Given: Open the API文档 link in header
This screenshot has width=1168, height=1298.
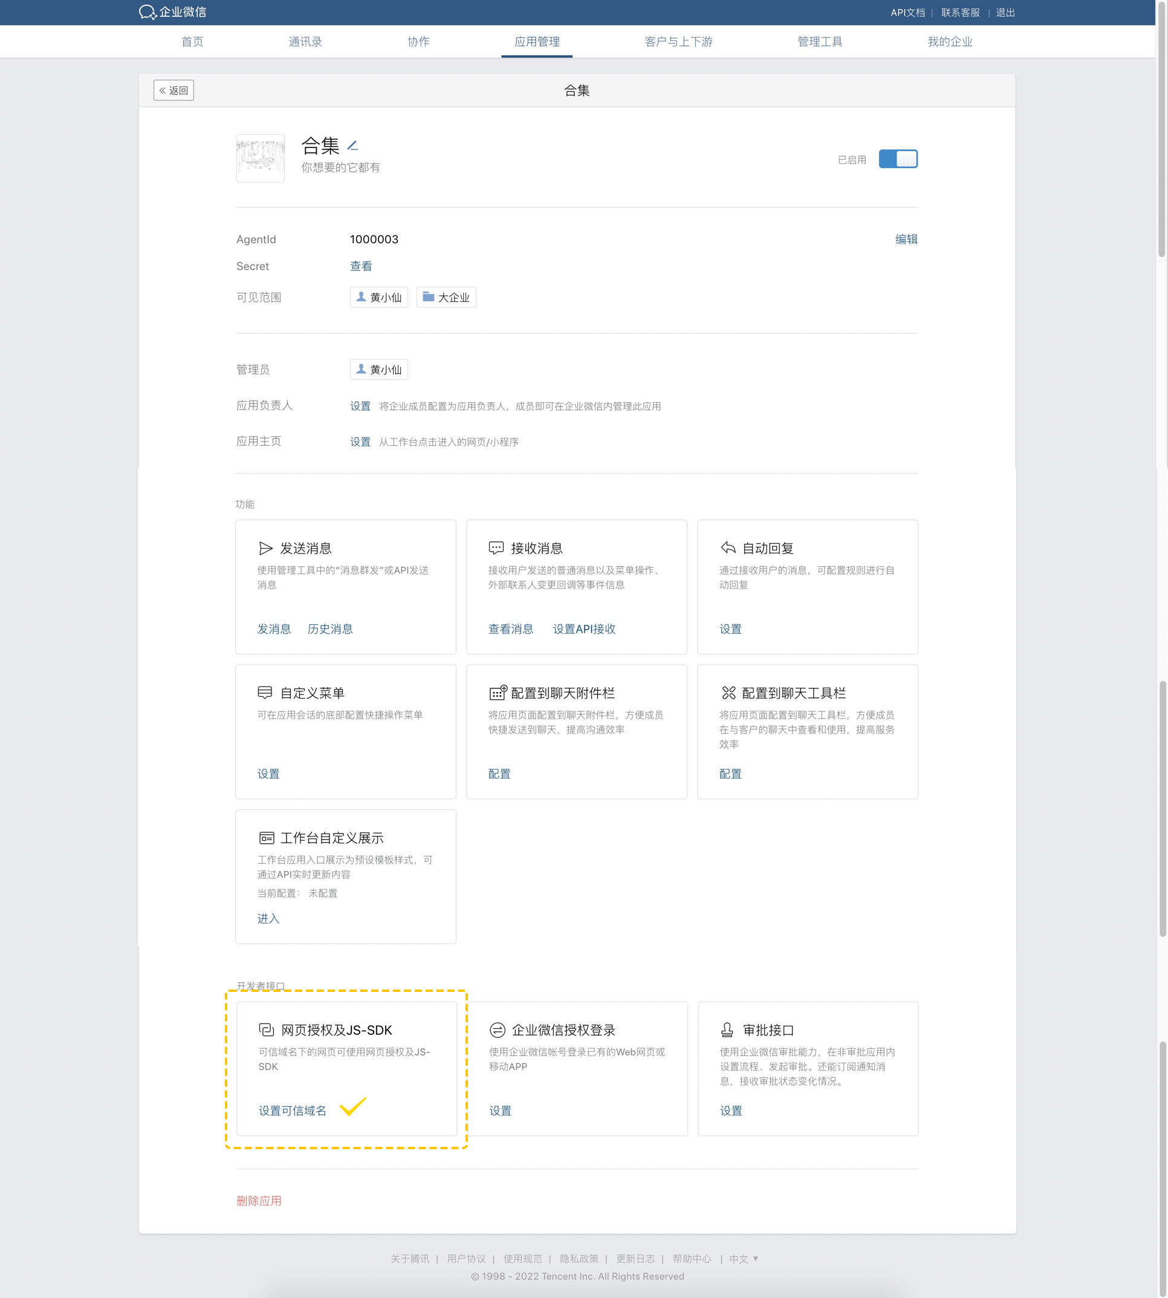Looking at the screenshot, I should click(x=907, y=13).
